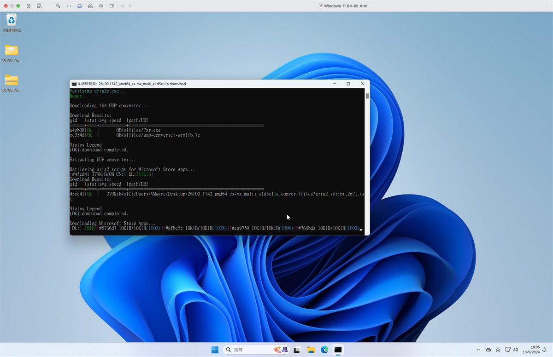Click the green "Ready." line
The height and width of the screenshot is (357, 553).
coord(77,96)
